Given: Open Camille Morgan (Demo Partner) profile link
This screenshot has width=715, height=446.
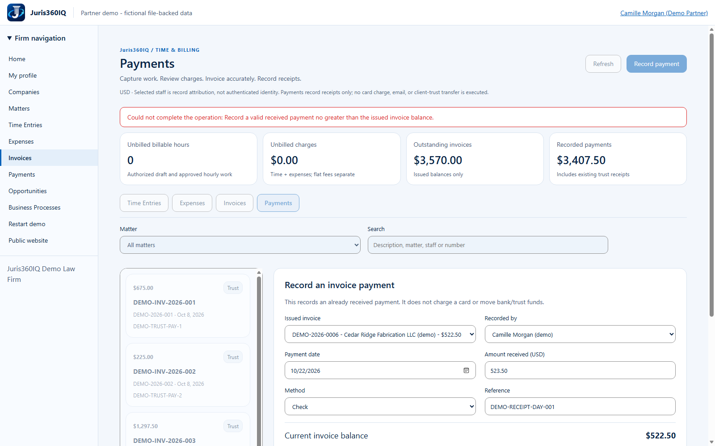Looking at the screenshot, I should pos(664,13).
